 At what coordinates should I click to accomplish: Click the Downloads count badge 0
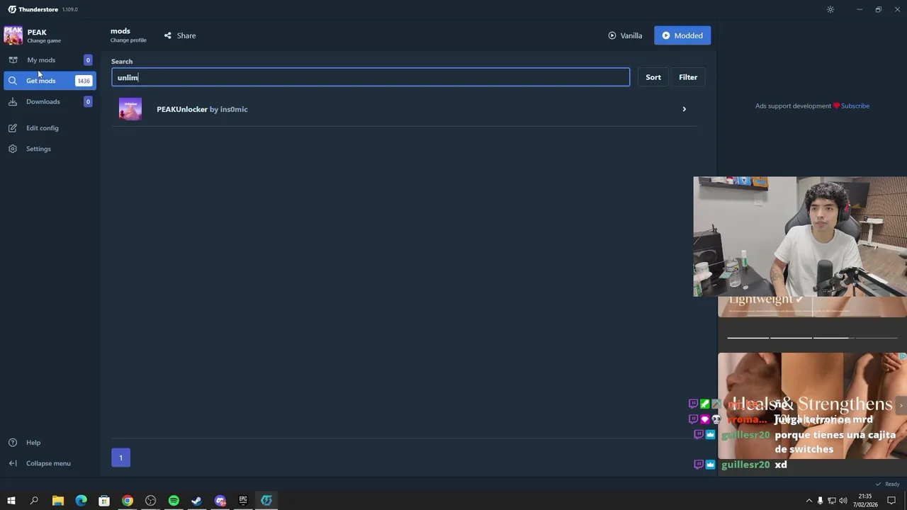88,101
